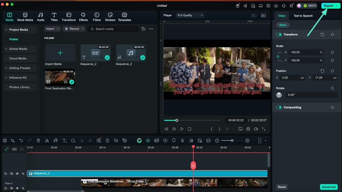Switch to the Stock Media tab

25,17
